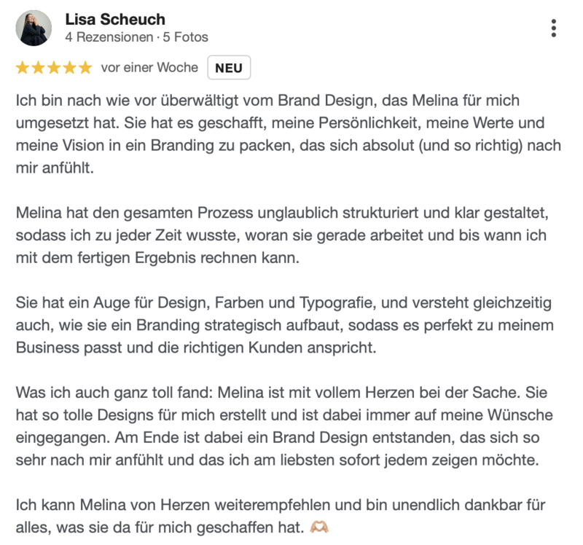583x545 pixels.
Task: Click the reviewer name Lisa Scheuch
Action: [x=115, y=20]
